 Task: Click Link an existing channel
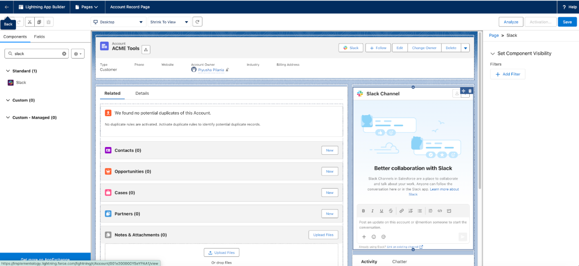(405, 247)
